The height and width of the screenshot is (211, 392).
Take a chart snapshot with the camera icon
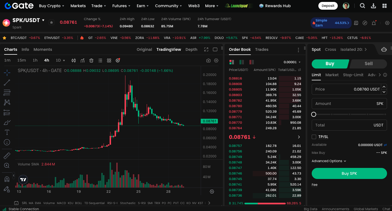click(x=208, y=60)
